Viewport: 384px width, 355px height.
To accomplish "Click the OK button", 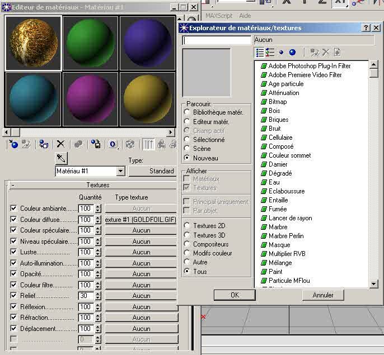I will click(235, 295).
